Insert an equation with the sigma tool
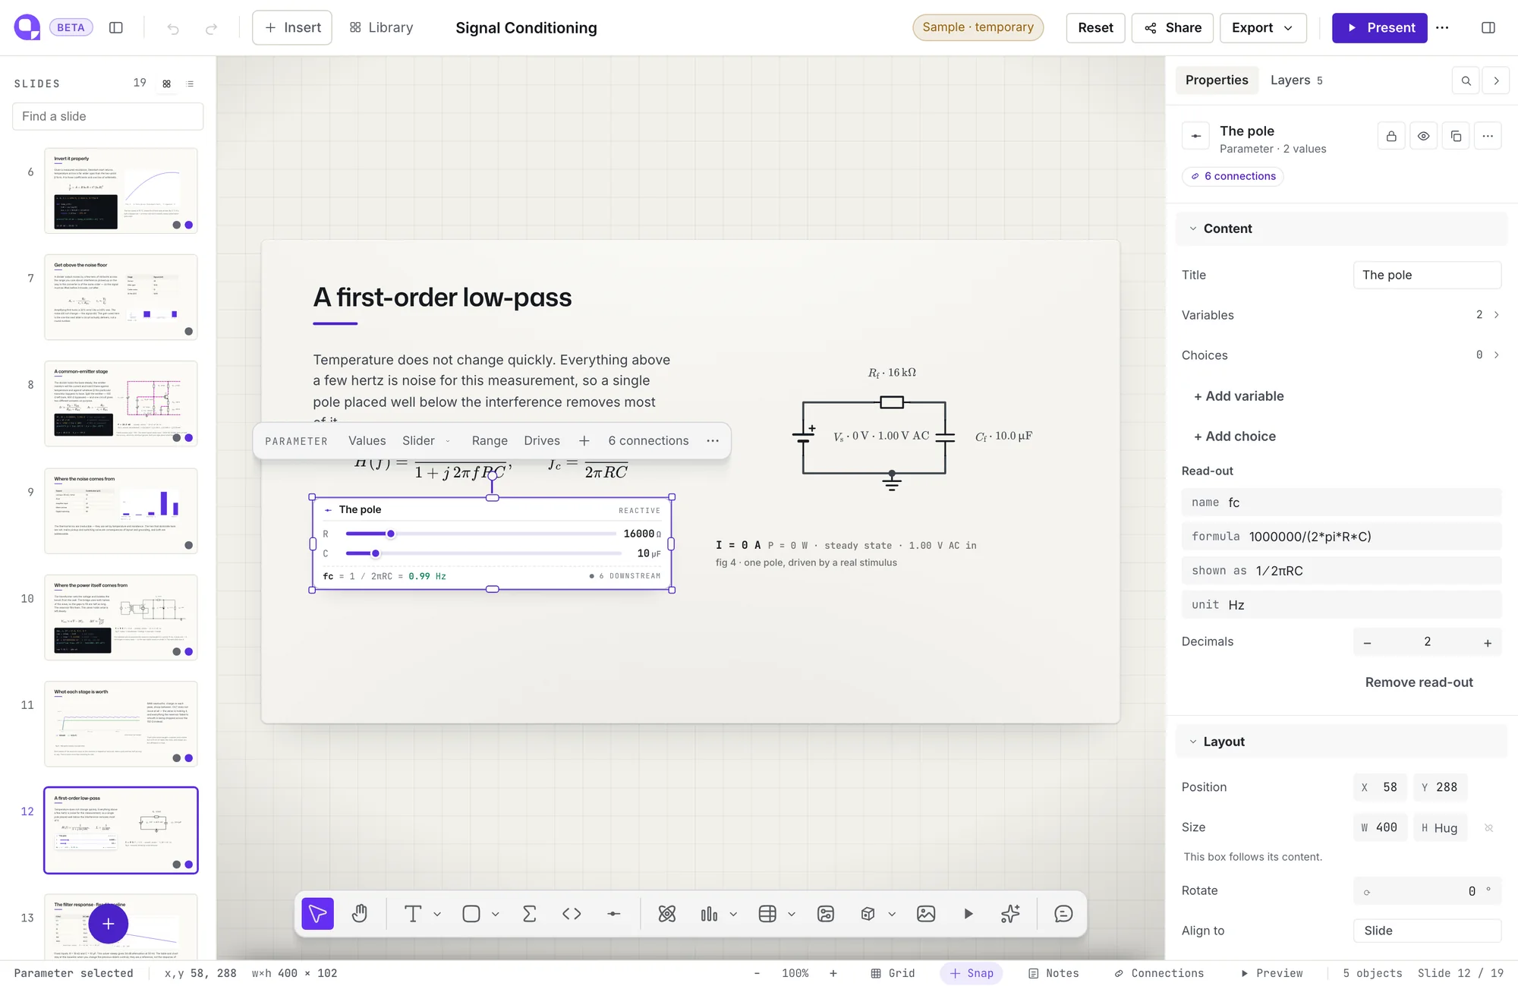 (530, 914)
